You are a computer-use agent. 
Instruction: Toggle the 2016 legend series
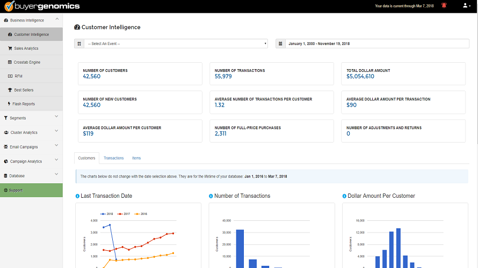click(141, 214)
